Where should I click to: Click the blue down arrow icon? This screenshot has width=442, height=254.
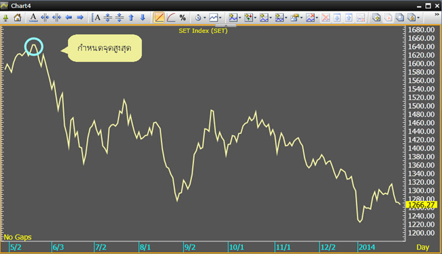point(143,17)
